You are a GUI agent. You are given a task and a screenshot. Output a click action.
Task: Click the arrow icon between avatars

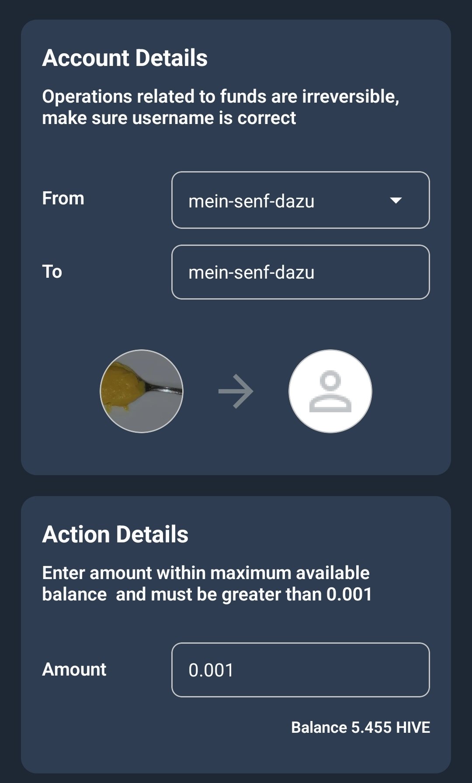tap(236, 391)
